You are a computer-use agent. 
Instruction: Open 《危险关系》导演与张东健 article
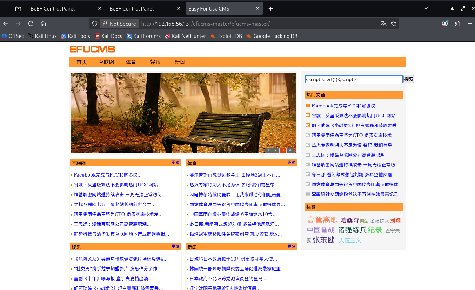click(x=121, y=259)
